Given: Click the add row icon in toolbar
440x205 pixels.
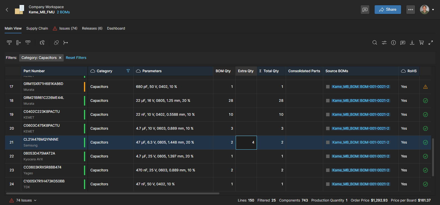Looking at the screenshot, I should [x=9, y=43].
